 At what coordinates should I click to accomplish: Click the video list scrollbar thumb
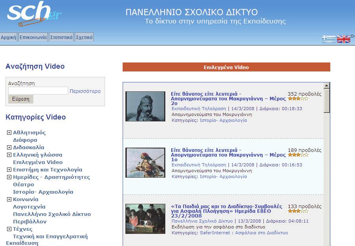326,100
